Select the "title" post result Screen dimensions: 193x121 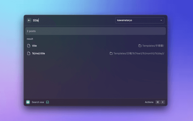tap(34, 46)
